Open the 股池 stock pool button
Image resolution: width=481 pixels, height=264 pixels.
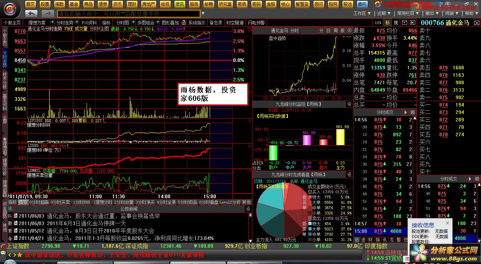click(347, 4)
